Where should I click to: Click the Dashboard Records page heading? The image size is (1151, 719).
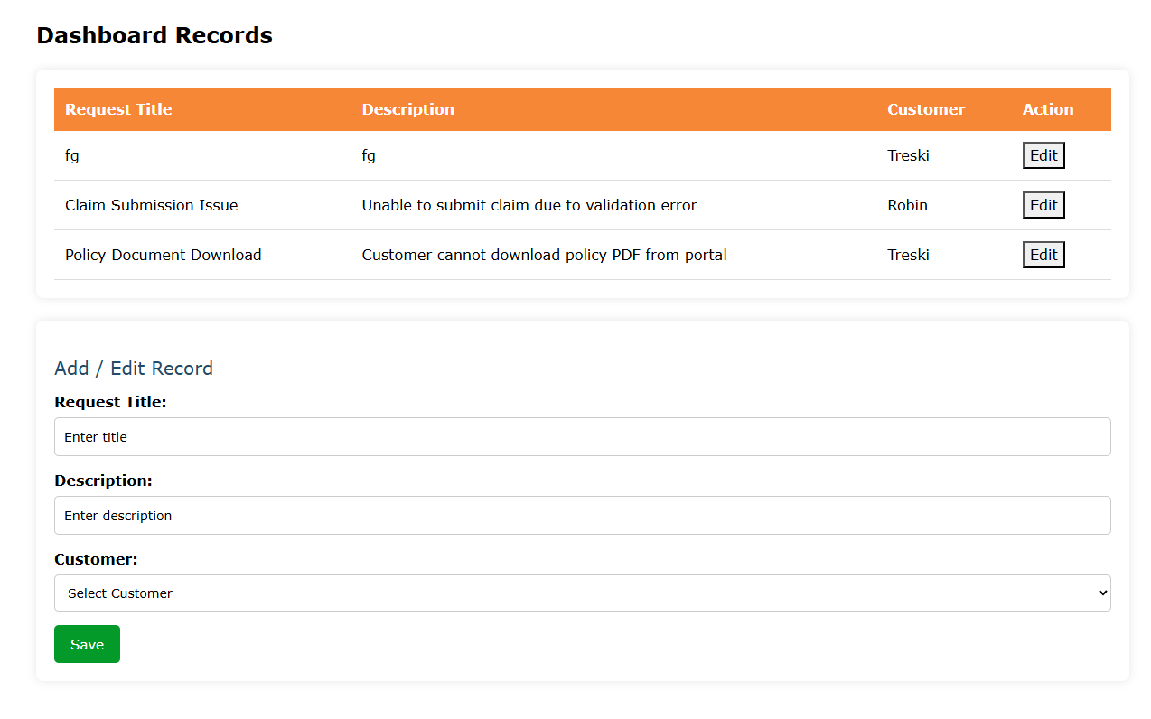coord(154,35)
